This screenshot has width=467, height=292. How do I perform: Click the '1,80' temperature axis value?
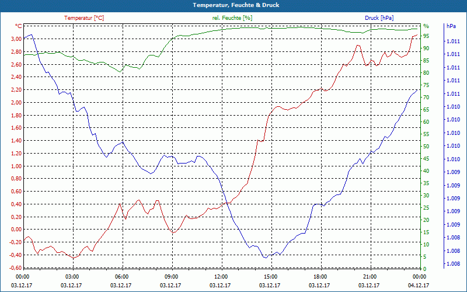(x=16, y=115)
